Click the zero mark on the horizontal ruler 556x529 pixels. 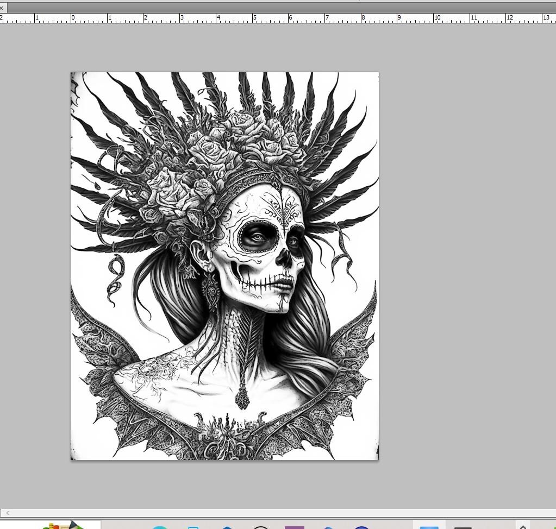tap(73, 17)
